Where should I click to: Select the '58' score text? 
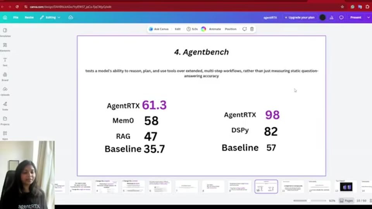point(152,121)
